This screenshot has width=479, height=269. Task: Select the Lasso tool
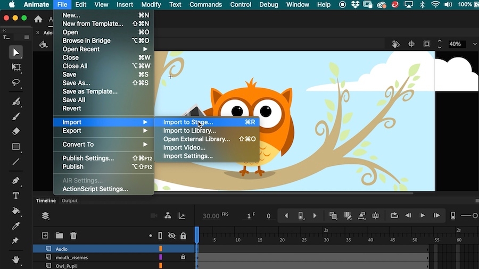pos(15,82)
